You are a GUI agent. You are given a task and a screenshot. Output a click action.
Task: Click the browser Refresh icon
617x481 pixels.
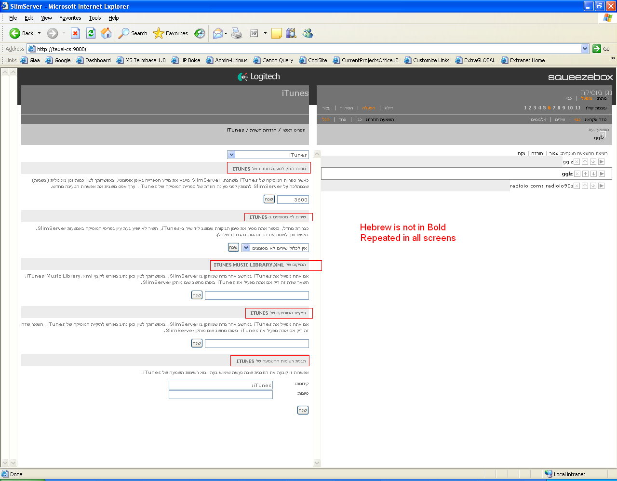coord(91,33)
